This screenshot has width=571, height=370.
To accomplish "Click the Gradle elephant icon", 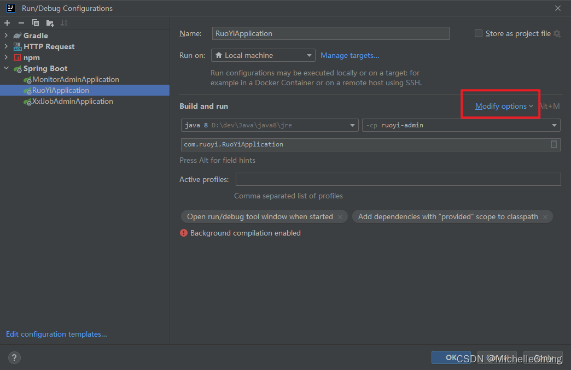I will pos(17,36).
